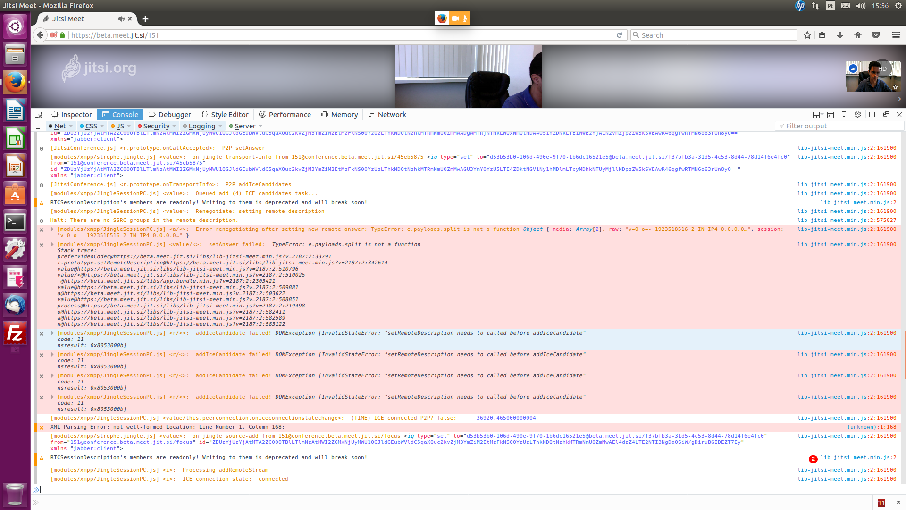Open the Security filter dropdown arrow
The height and width of the screenshot is (510, 906).
pos(174,126)
